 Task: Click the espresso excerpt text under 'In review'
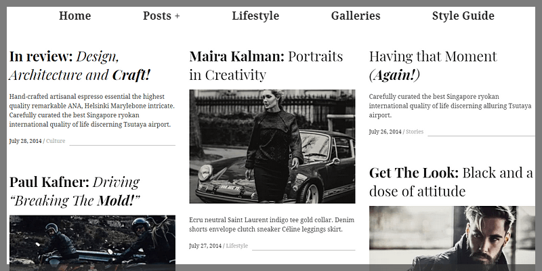tap(92, 110)
